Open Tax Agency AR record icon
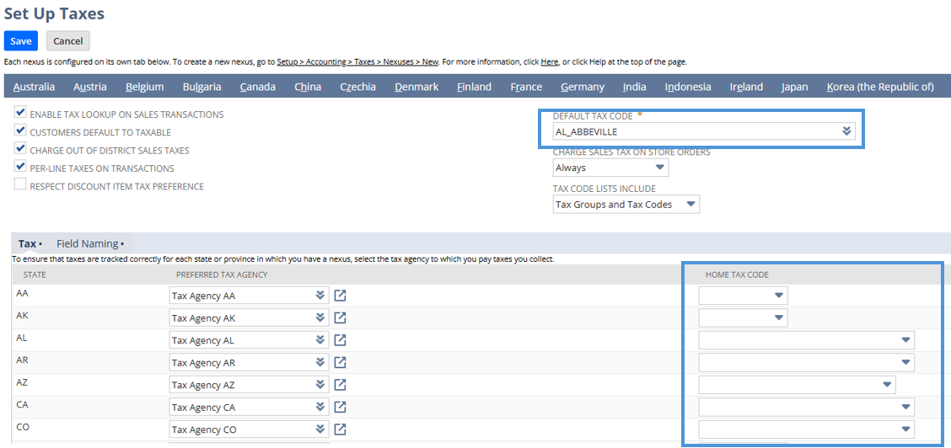 point(341,363)
